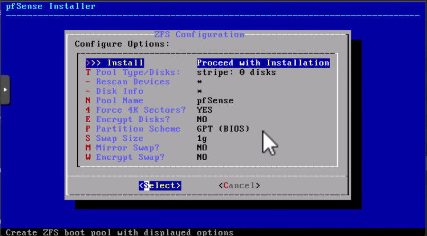Open the Disk Info entry
This screenshot has height=236, width=427.
coord(119,91)
